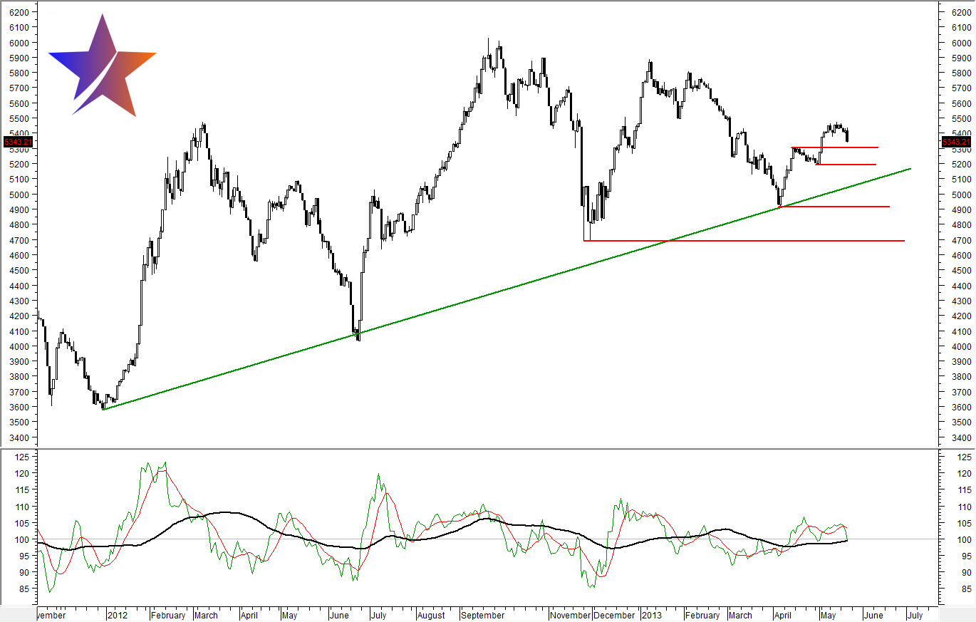
Task: Click the July label at the axis end
Action: click(x=915, y=615)
